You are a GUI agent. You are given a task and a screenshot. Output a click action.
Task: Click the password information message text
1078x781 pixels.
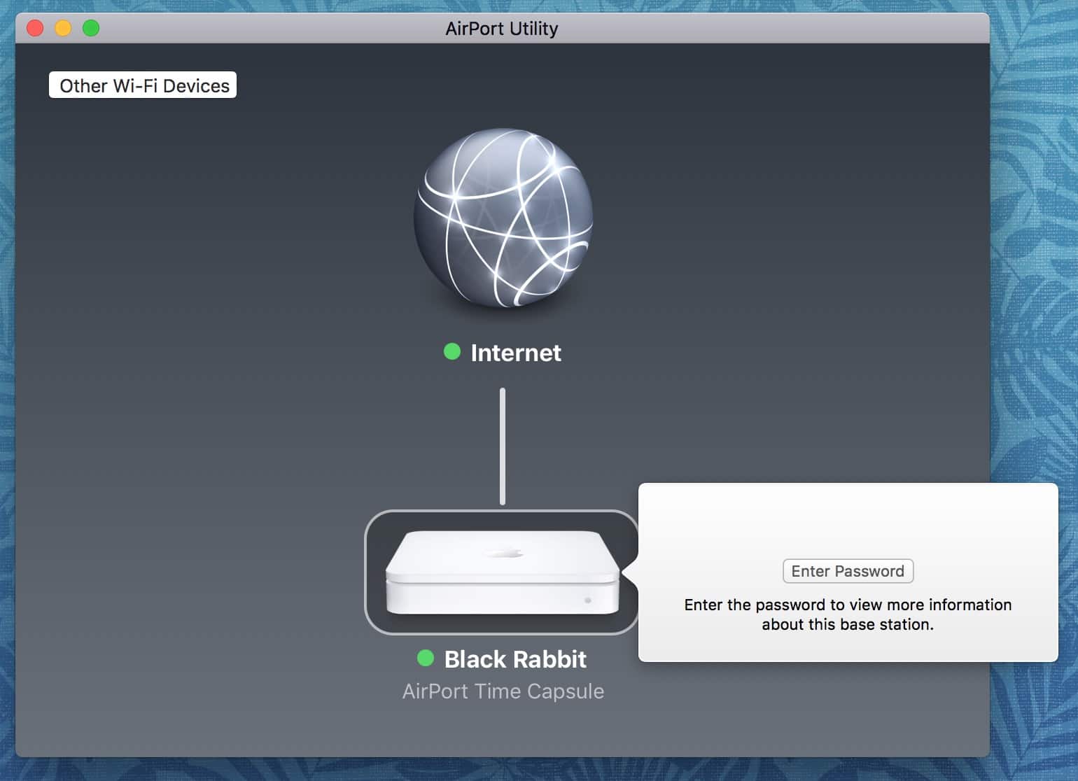[x=848, y=614]
